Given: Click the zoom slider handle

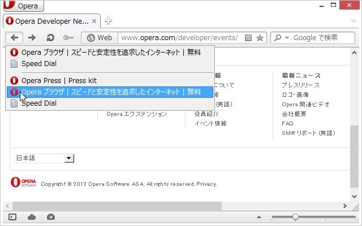Looking at the screenshot, I should coord(295,217).
